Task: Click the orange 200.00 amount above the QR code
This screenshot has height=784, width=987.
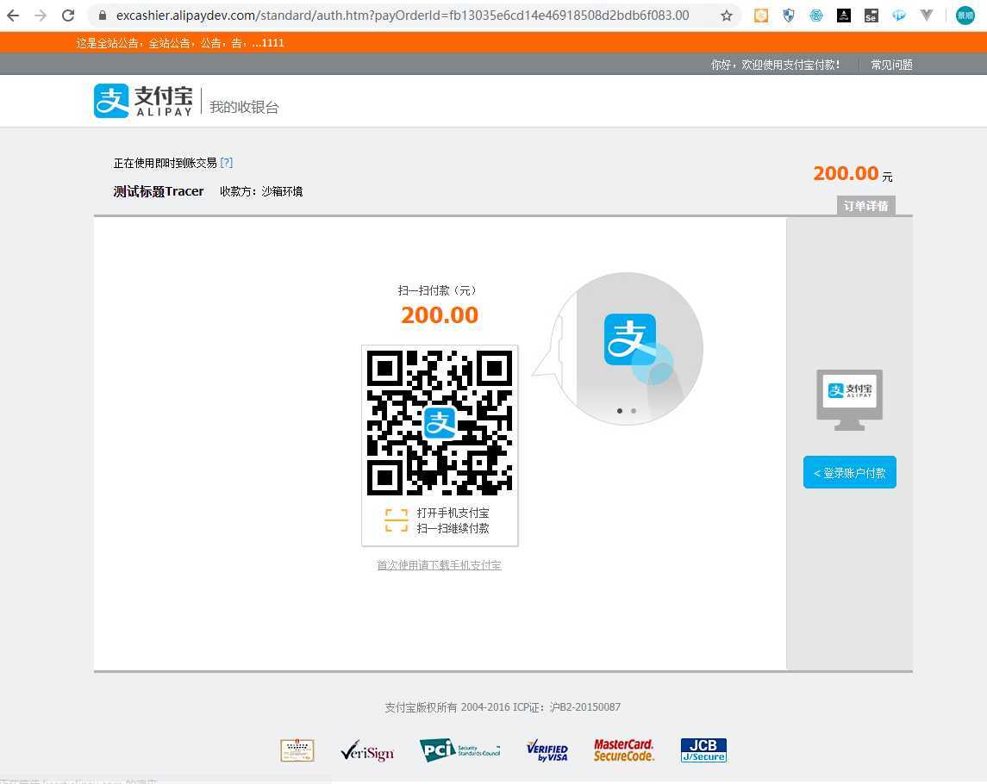Action: tap(440, 314)
